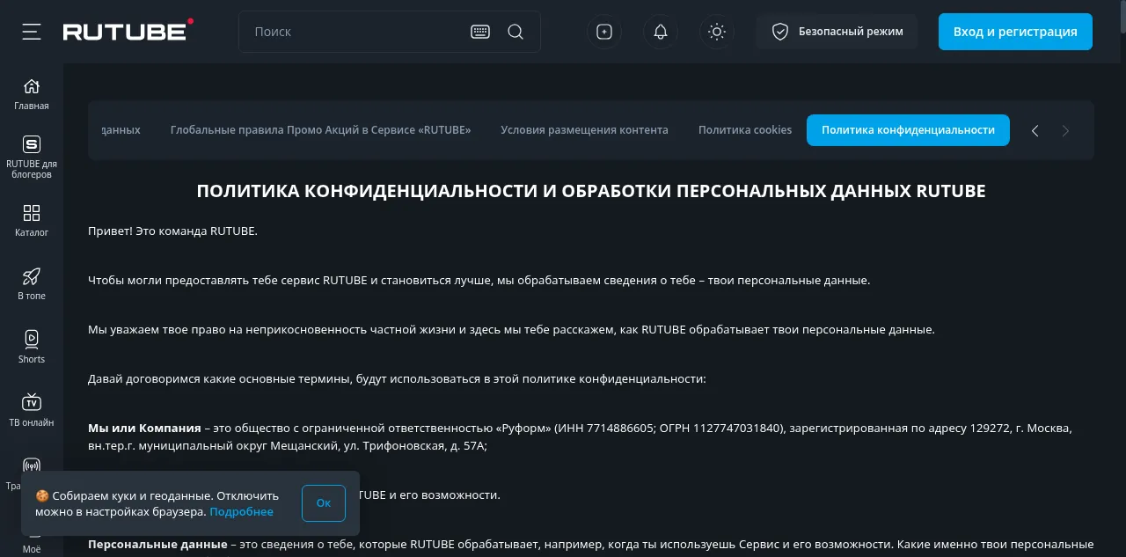
Task: Open Каталог in sidebar
Action: 32,221
